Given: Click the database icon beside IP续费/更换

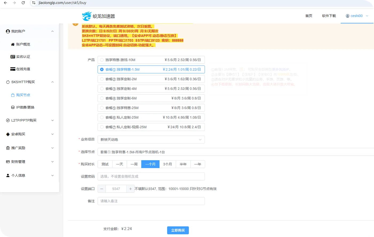Looking at the screenshot, I should click(x=13, y=107).
